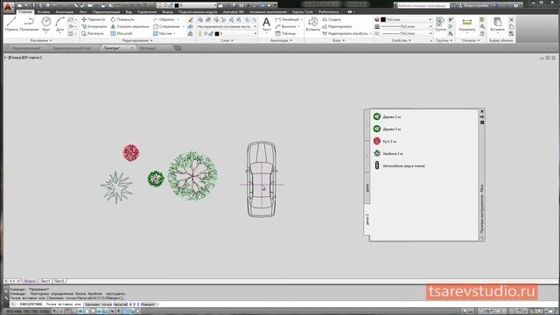
Task: Insert a Table (Таблица)
Action: coord(286,33)
